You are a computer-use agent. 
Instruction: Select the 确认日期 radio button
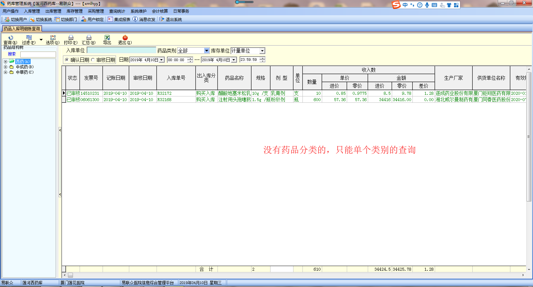(x=67, y=60)
